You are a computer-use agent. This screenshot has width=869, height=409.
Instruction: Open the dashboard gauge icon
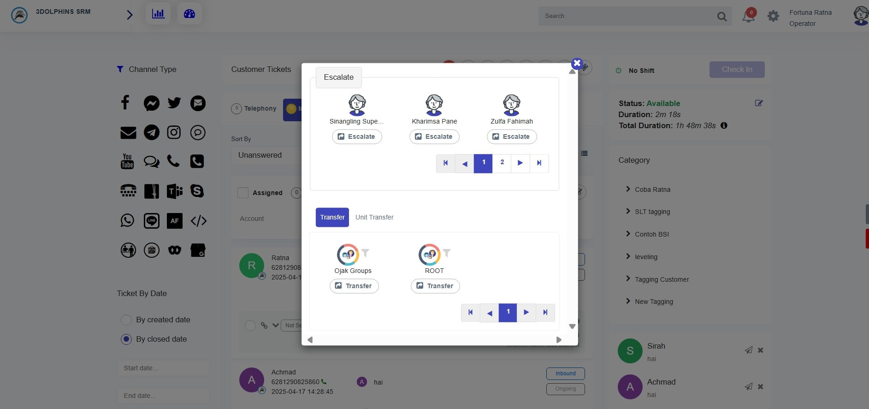189,14
